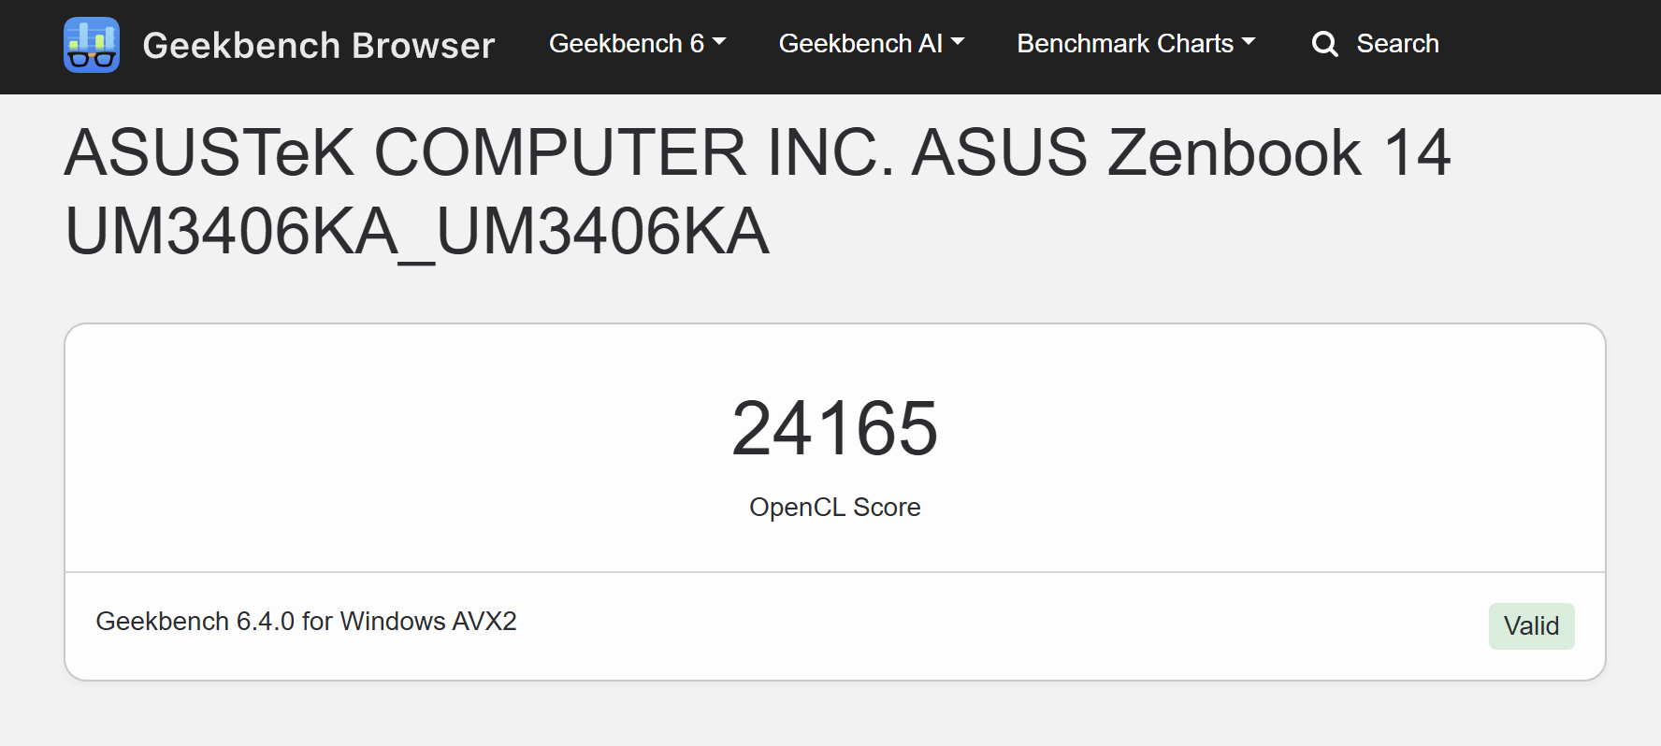The height and width of the screenshot is (746, 1661).
Task: Click the score card footer row
Action: coord(834,625)
